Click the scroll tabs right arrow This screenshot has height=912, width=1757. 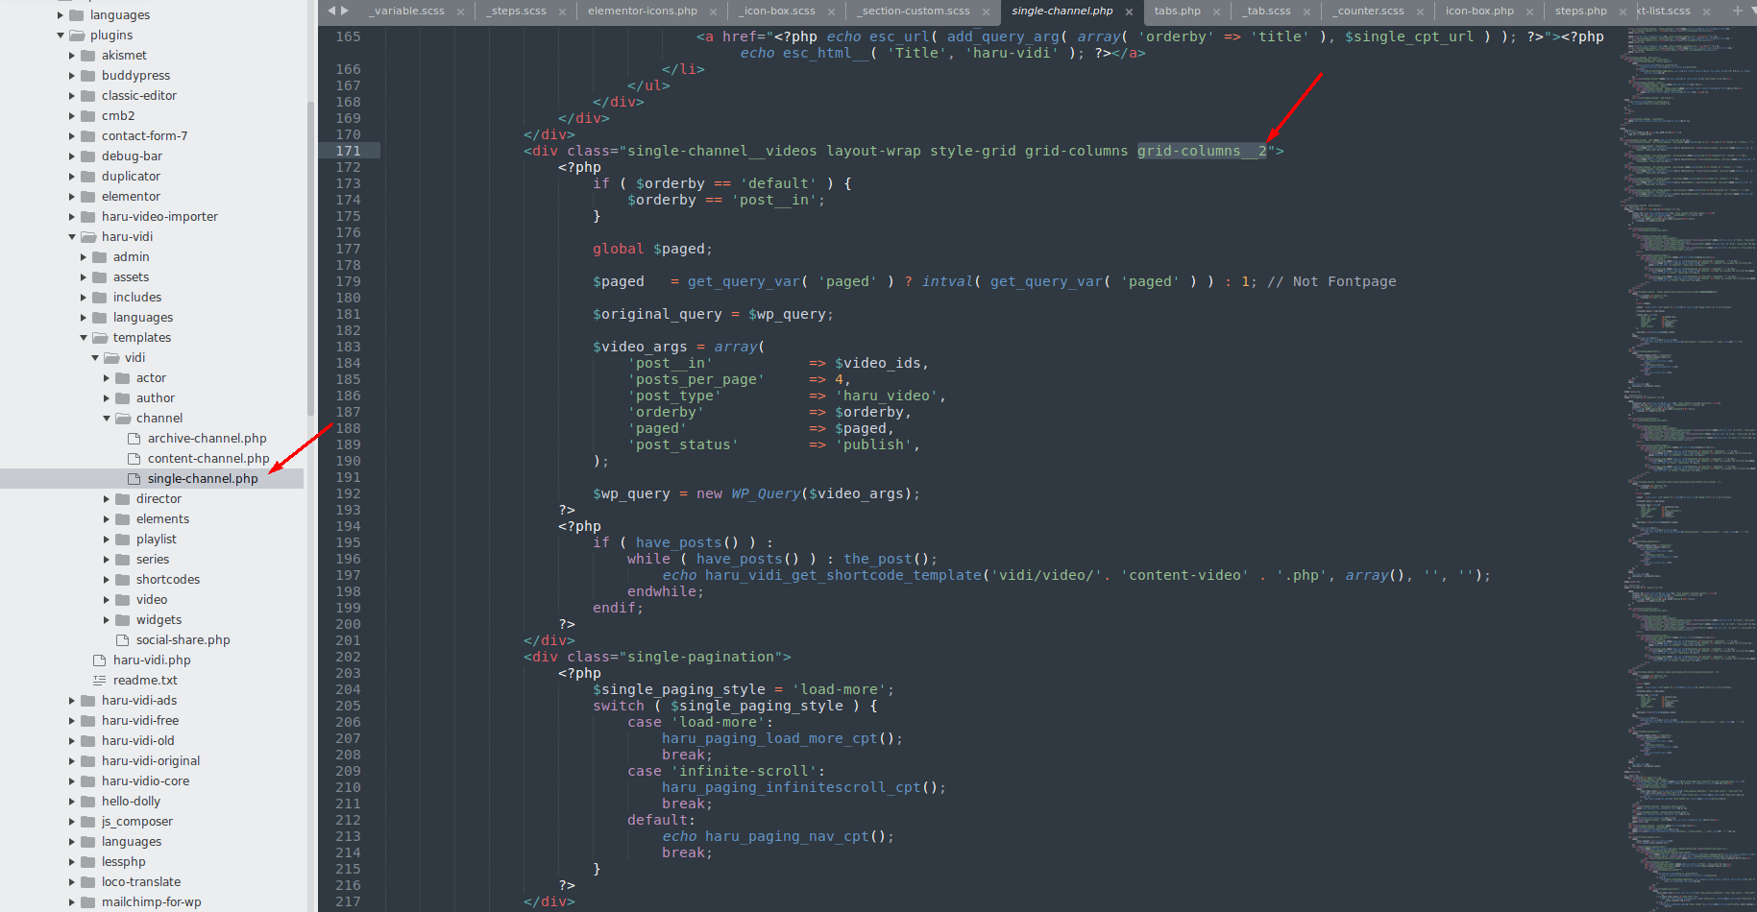point(345,11)
